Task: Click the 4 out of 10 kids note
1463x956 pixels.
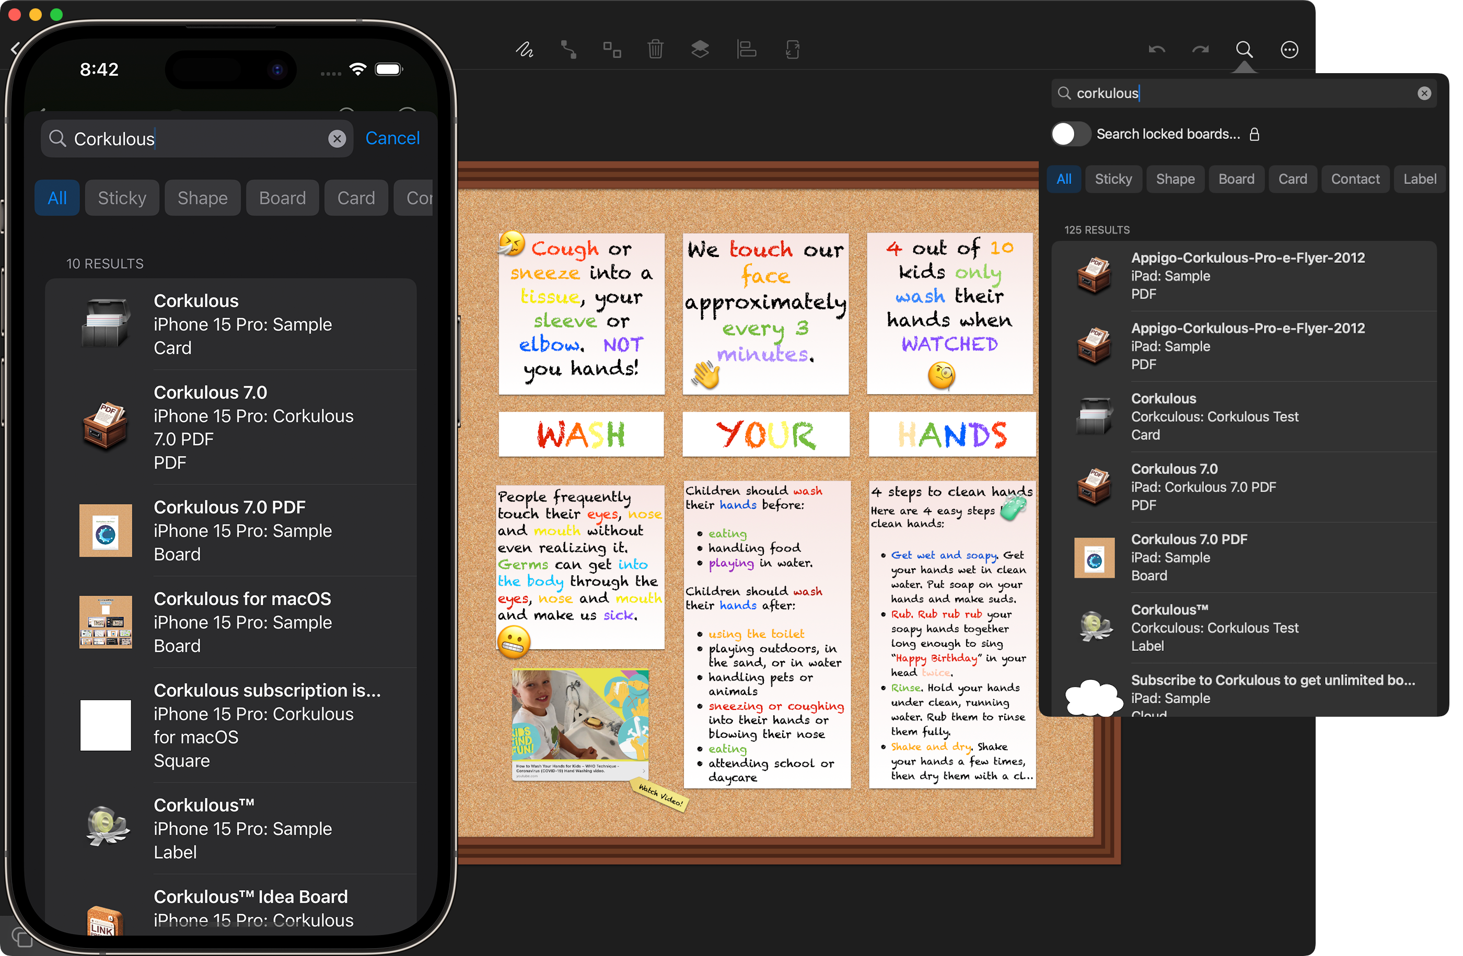Action: 950,314
